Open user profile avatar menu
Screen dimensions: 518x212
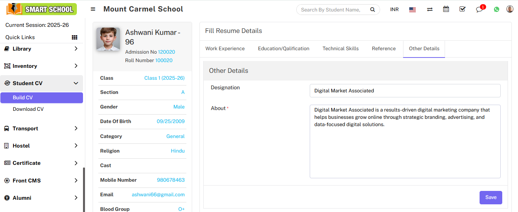(510, 9)
